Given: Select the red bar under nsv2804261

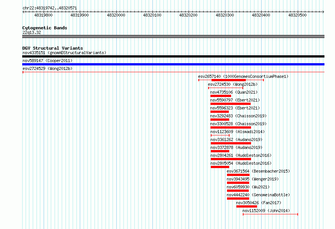Looking at the screenshot, I should (x=231, y=159).
